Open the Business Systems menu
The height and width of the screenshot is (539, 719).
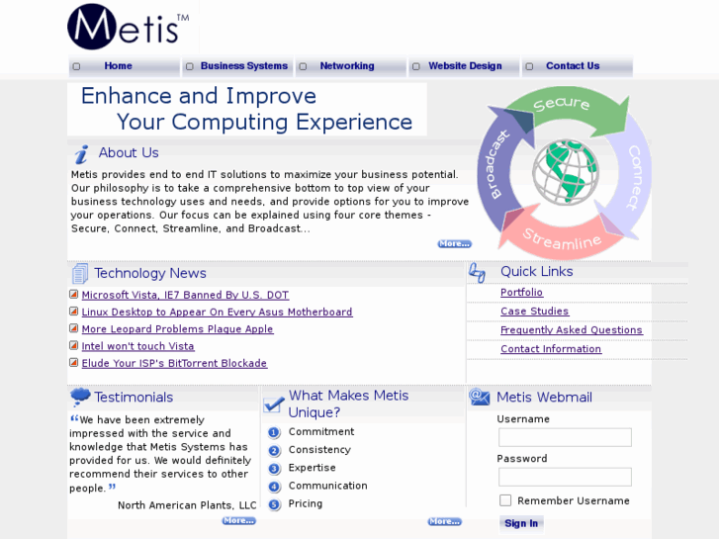point(244,66)
